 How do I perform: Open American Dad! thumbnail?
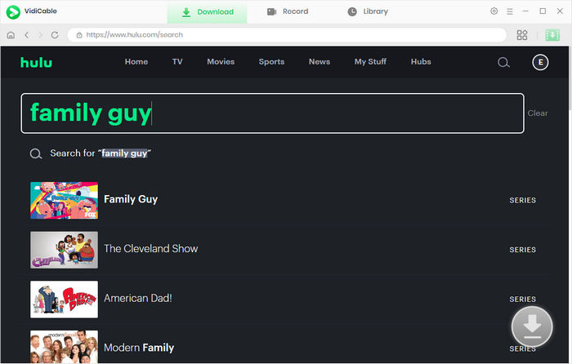click(x=65, y=300)
